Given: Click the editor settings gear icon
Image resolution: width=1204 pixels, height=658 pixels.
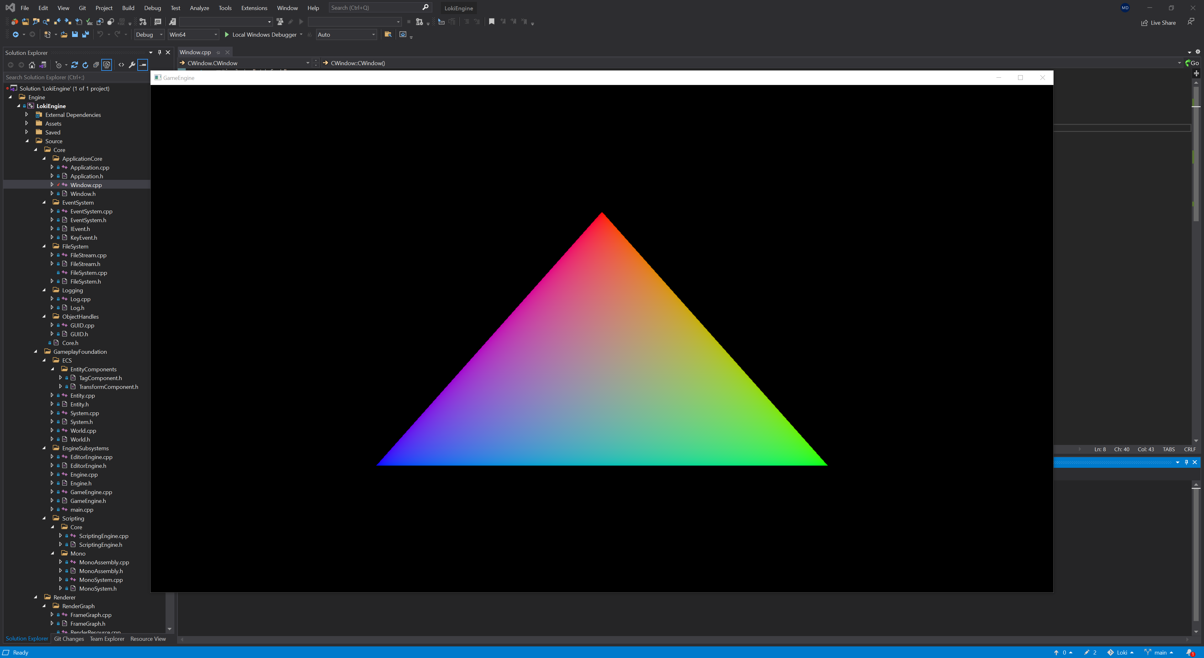Looking at the screenshot, I should tap(1197, 52).
